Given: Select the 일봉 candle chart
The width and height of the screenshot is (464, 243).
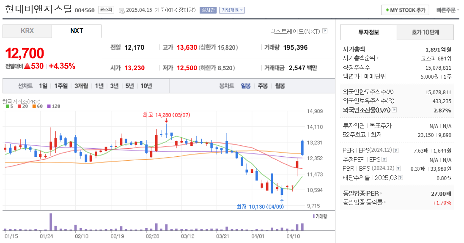Looking at the screenshot, I should (246, 86).
